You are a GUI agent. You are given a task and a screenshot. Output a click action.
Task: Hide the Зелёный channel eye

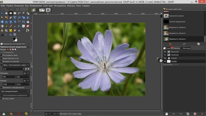(x=165, y=55)
